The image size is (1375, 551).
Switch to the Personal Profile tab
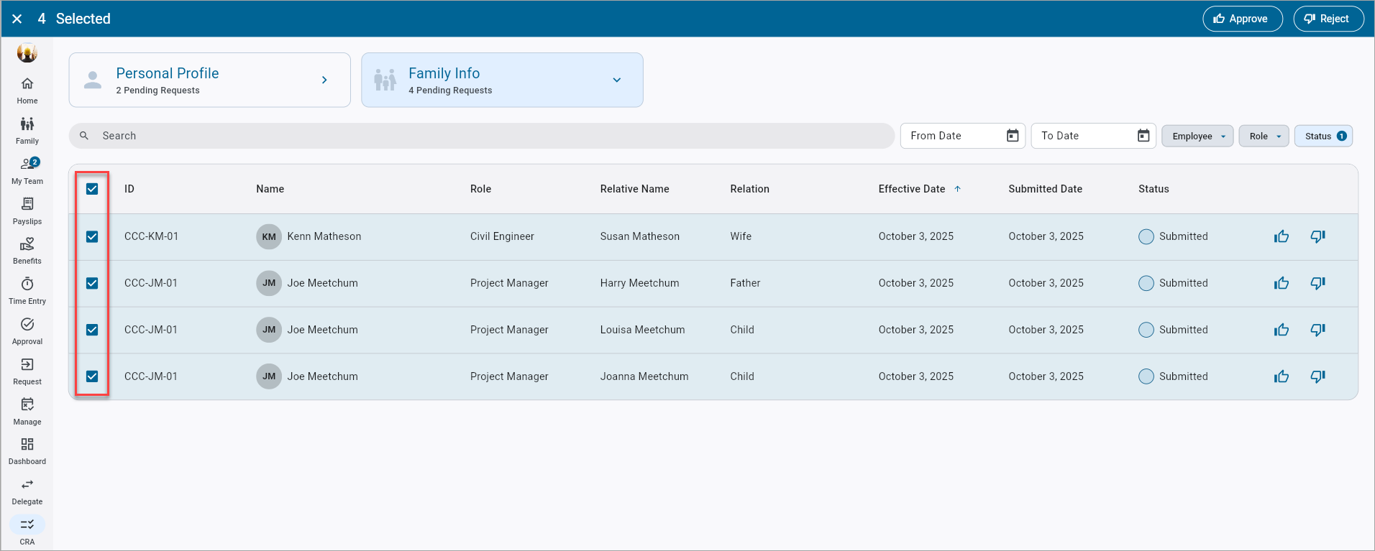(209, 80)
